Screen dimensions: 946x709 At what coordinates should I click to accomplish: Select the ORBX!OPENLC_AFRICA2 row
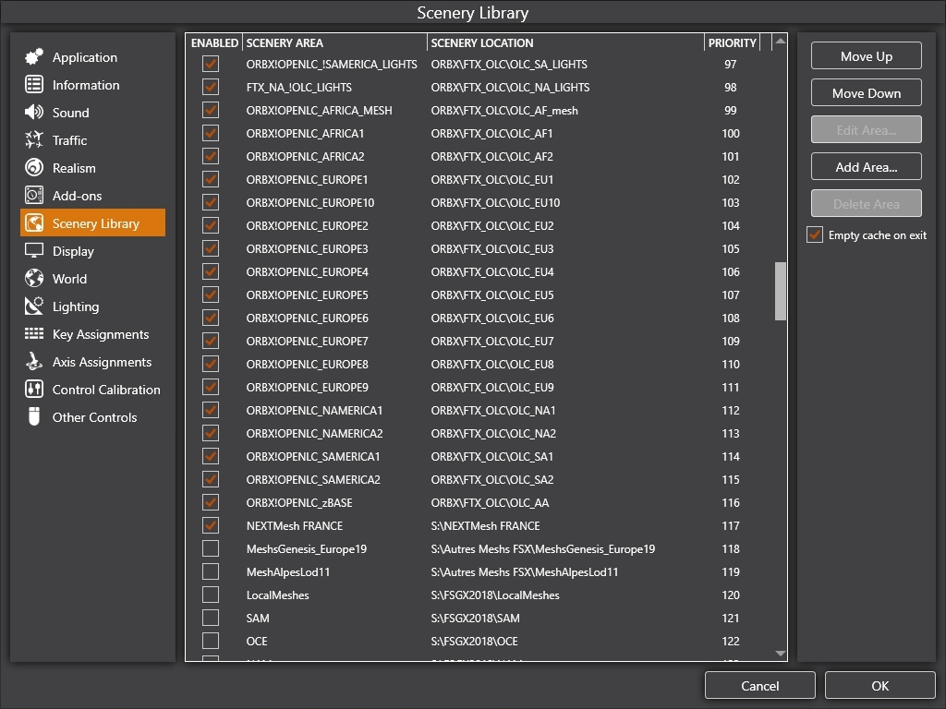(479, 156)
